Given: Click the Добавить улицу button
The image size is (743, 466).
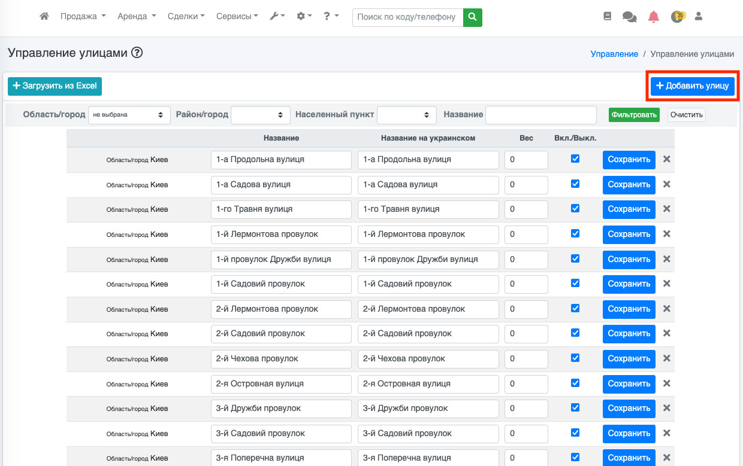Looking at the screenshot, I should point(692,86).
